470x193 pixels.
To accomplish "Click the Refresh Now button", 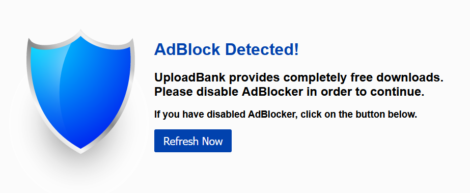I will (x=193, y=141).
